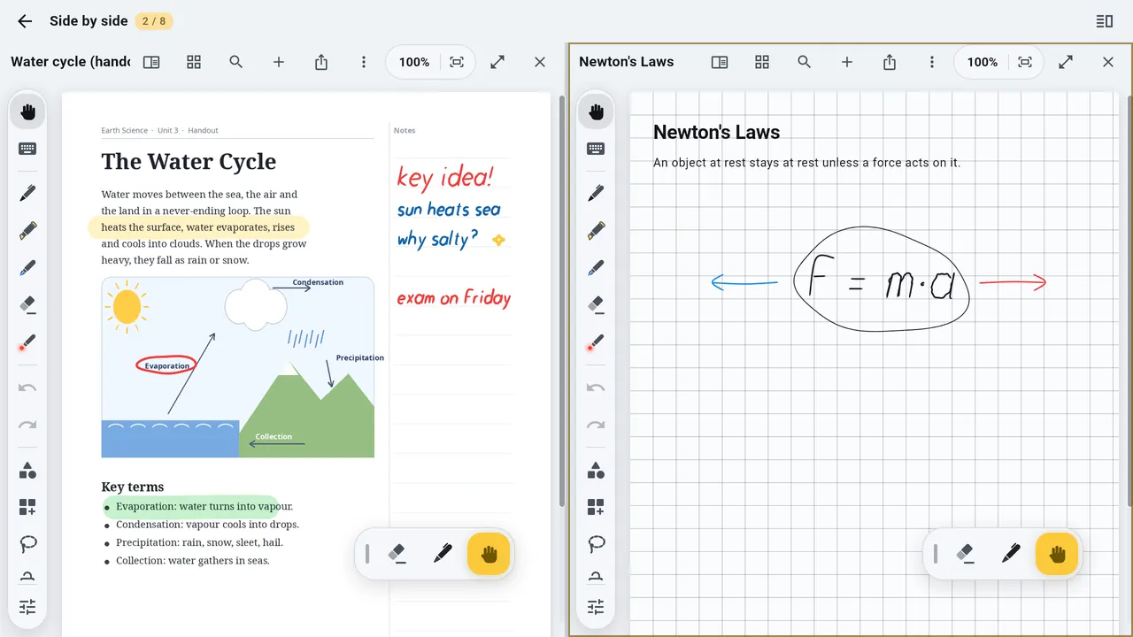The image size is (1133, 637).
Task: Click the Water cycle pane vertical scrollbar
Action: pos(562,301)
